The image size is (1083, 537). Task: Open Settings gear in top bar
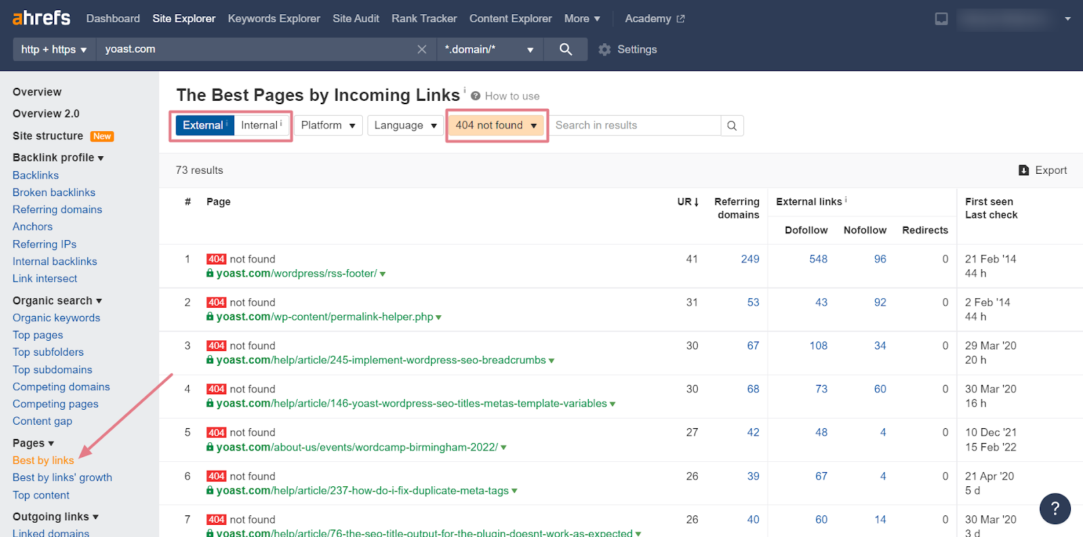627,49
